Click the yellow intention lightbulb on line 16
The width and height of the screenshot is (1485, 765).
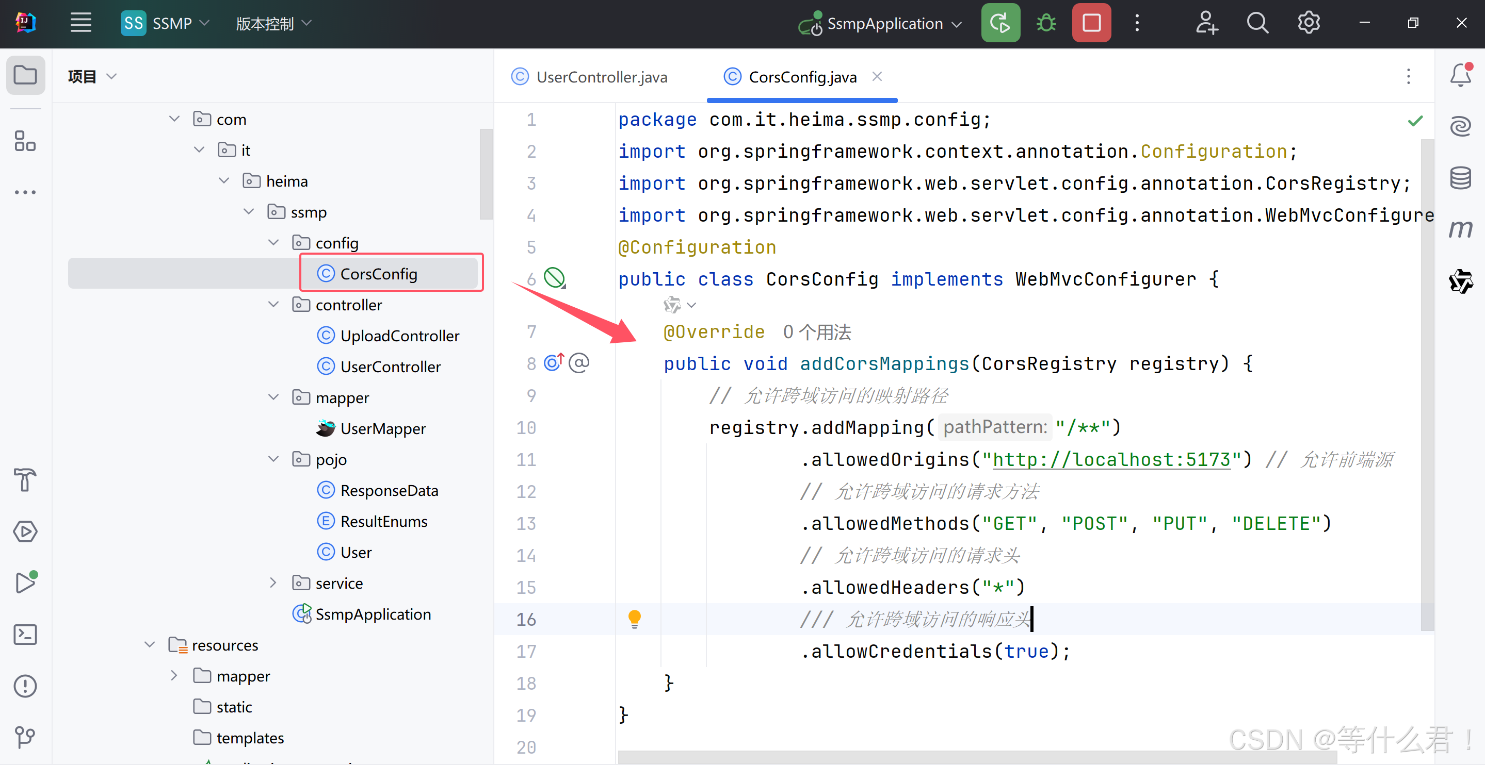[x=634, y=619]
